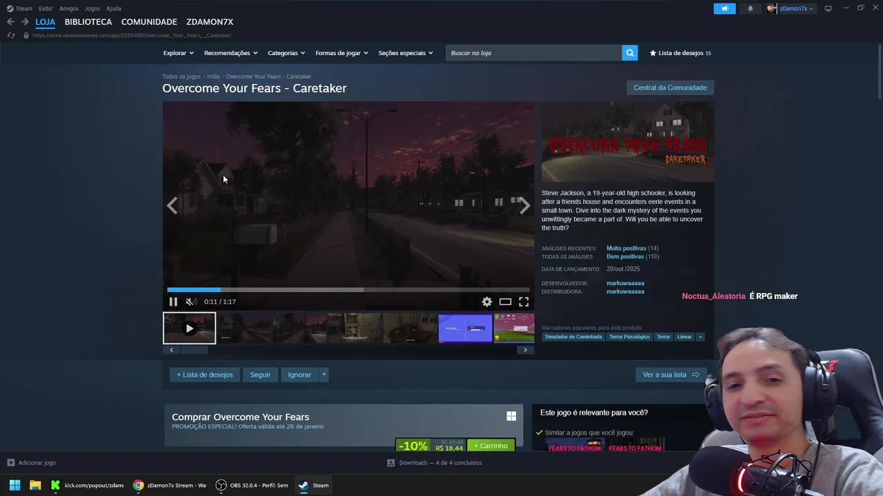
Task: Switch to the COMUNIDADE tab
Action: [x=149, y=22]
